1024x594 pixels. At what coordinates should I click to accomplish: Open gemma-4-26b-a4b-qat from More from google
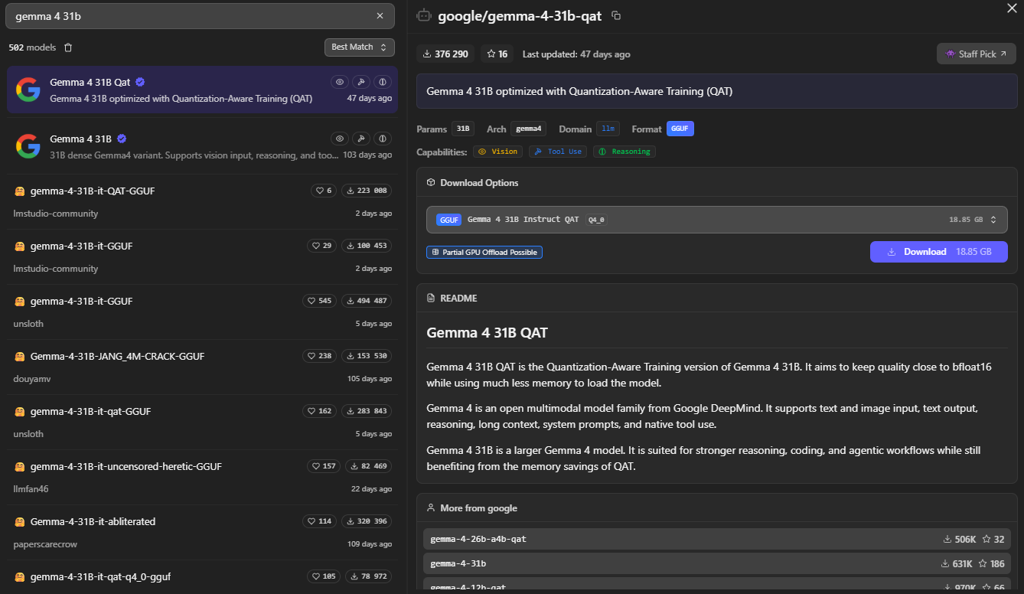(717, 539)
